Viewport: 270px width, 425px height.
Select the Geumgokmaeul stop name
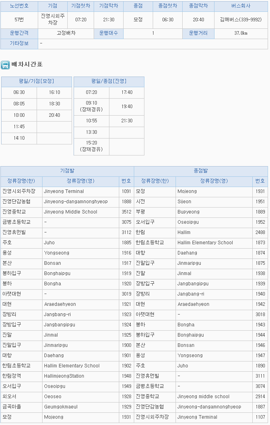[x=61, y=407]
